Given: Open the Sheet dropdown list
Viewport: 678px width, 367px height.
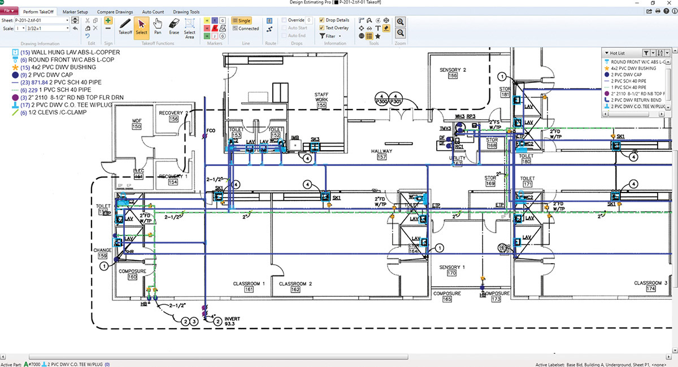Looking at the screenshot, I should pyautogui.click(x=67, y=20).
